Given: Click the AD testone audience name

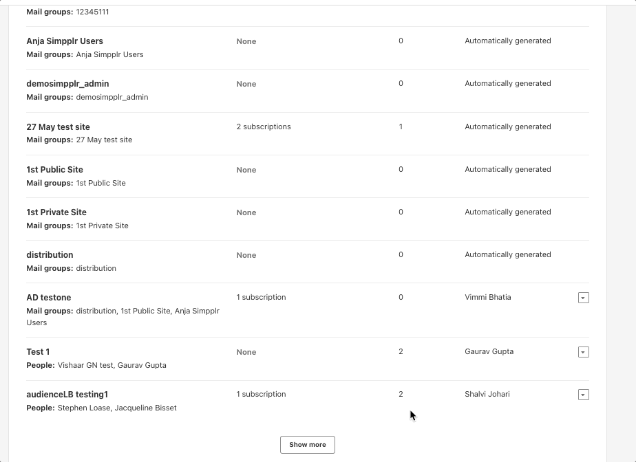Looking at the screenshot, I should click(48, 297).
